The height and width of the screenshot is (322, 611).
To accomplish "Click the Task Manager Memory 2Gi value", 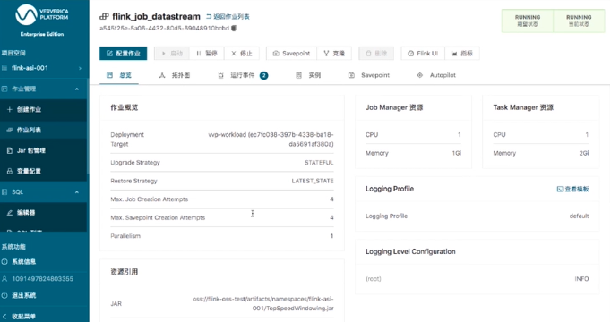I will click(x=584, y=153).
